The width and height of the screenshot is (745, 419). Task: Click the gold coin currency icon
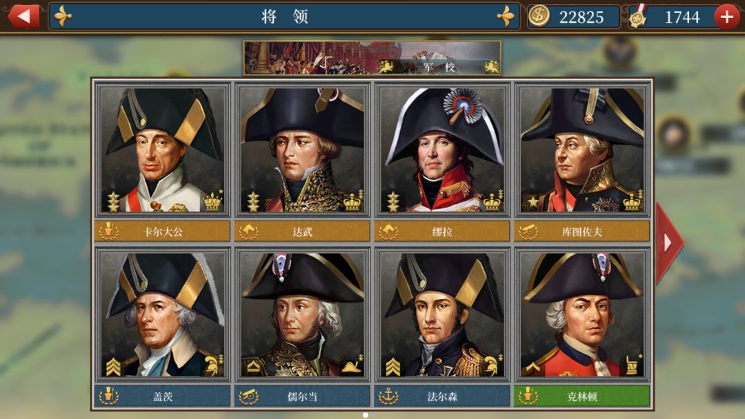(x=539, y=16)
